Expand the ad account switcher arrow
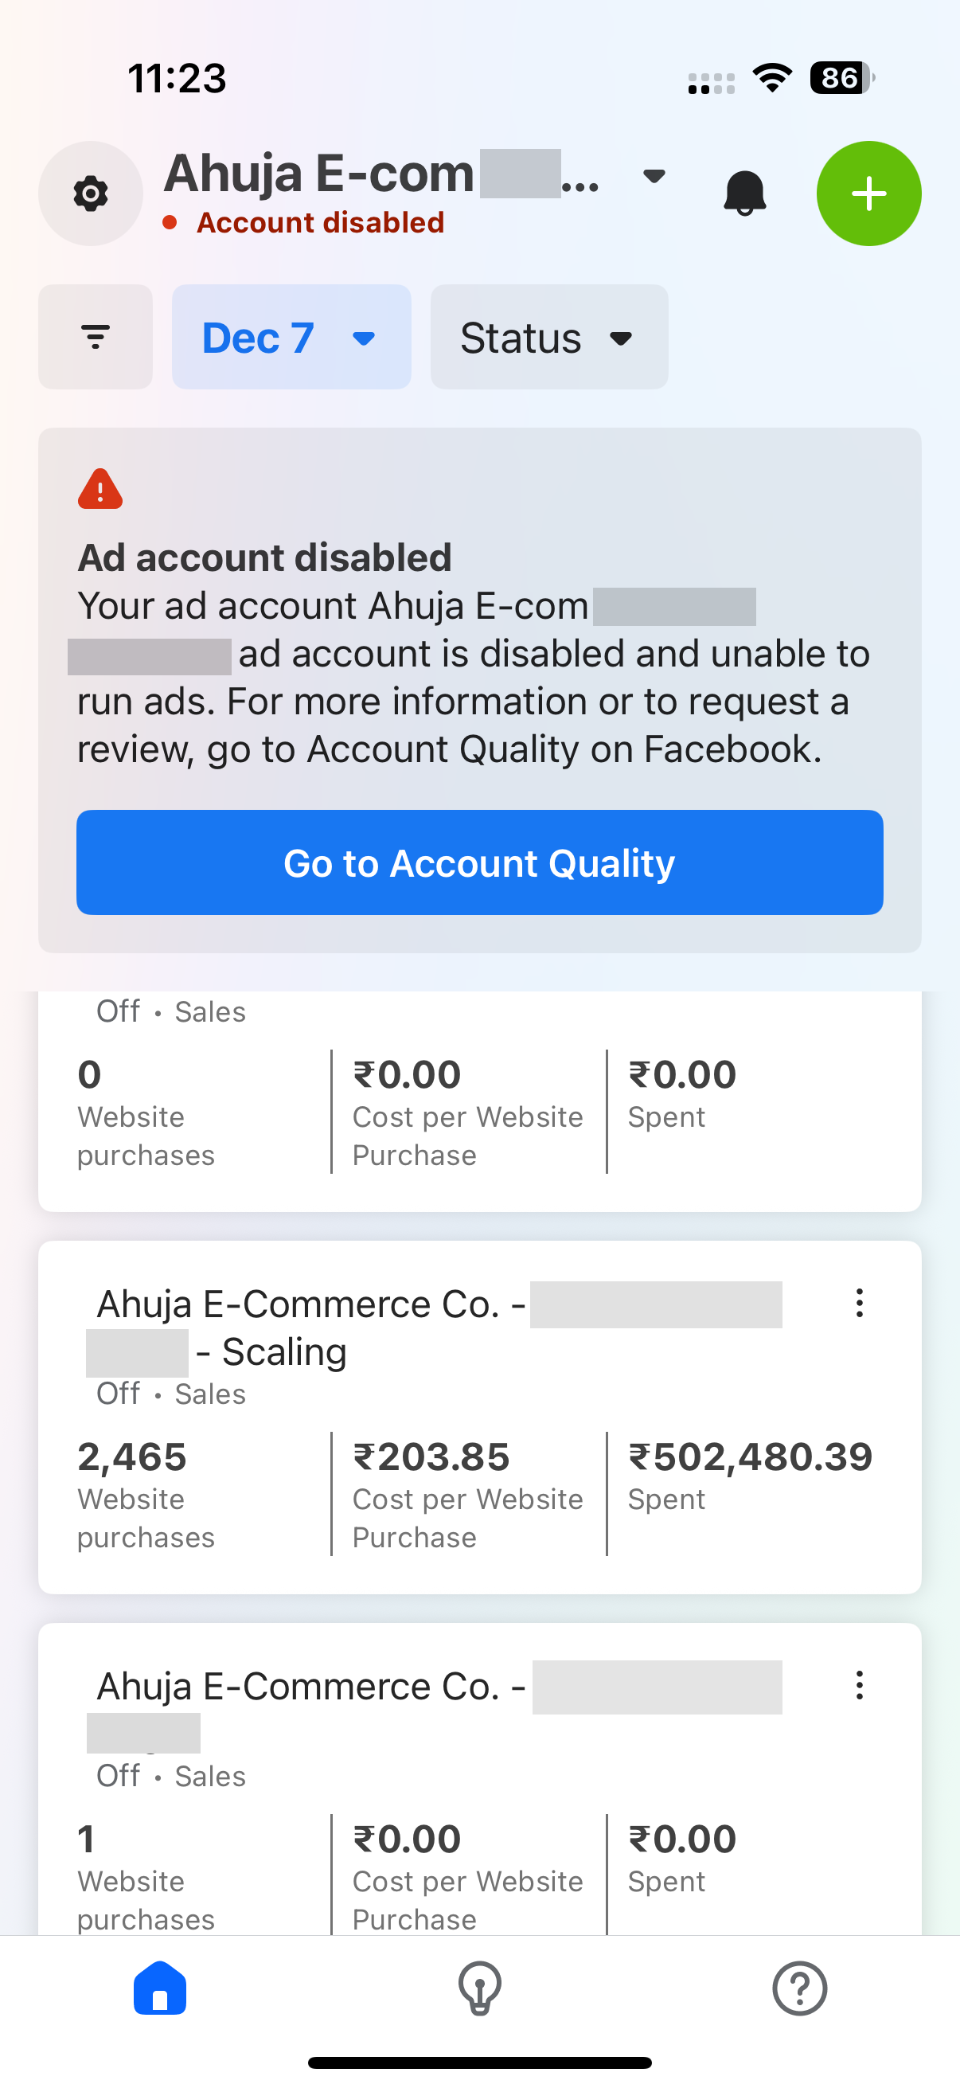Screen dimensions: 960x2088 [x=654, y=176]
